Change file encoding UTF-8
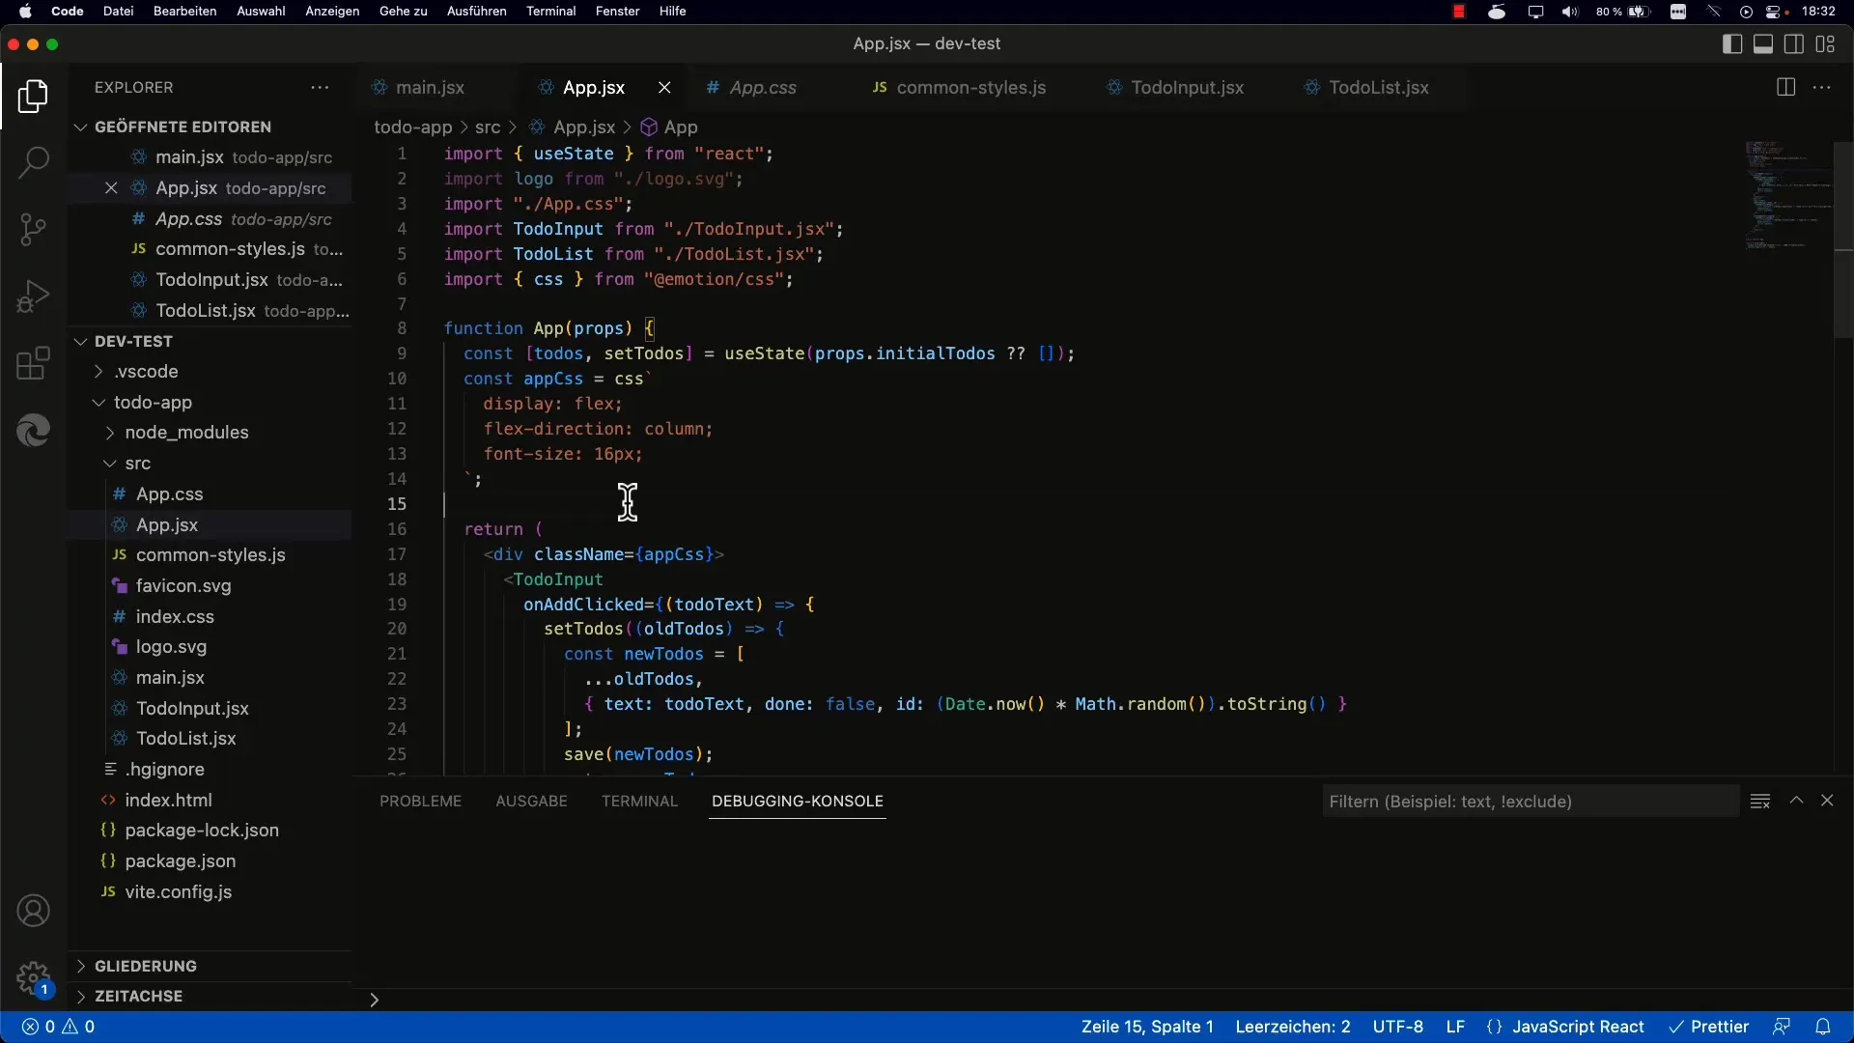The width and height of the screenshot is (1854, 1043). [x=1397, y=1027]
